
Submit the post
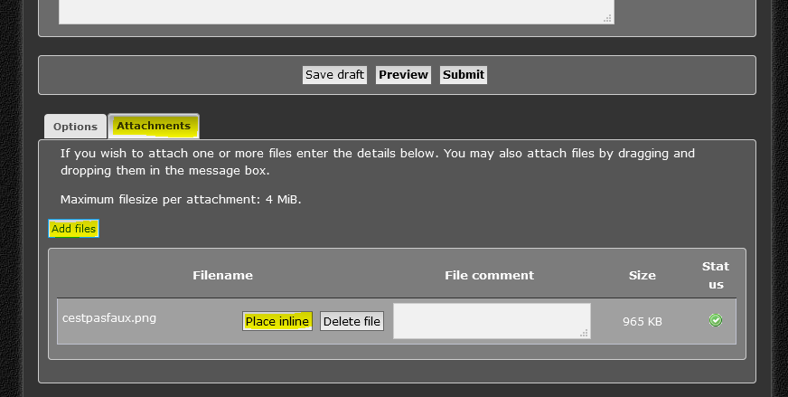pyautogui.click(x=464, y=75)
